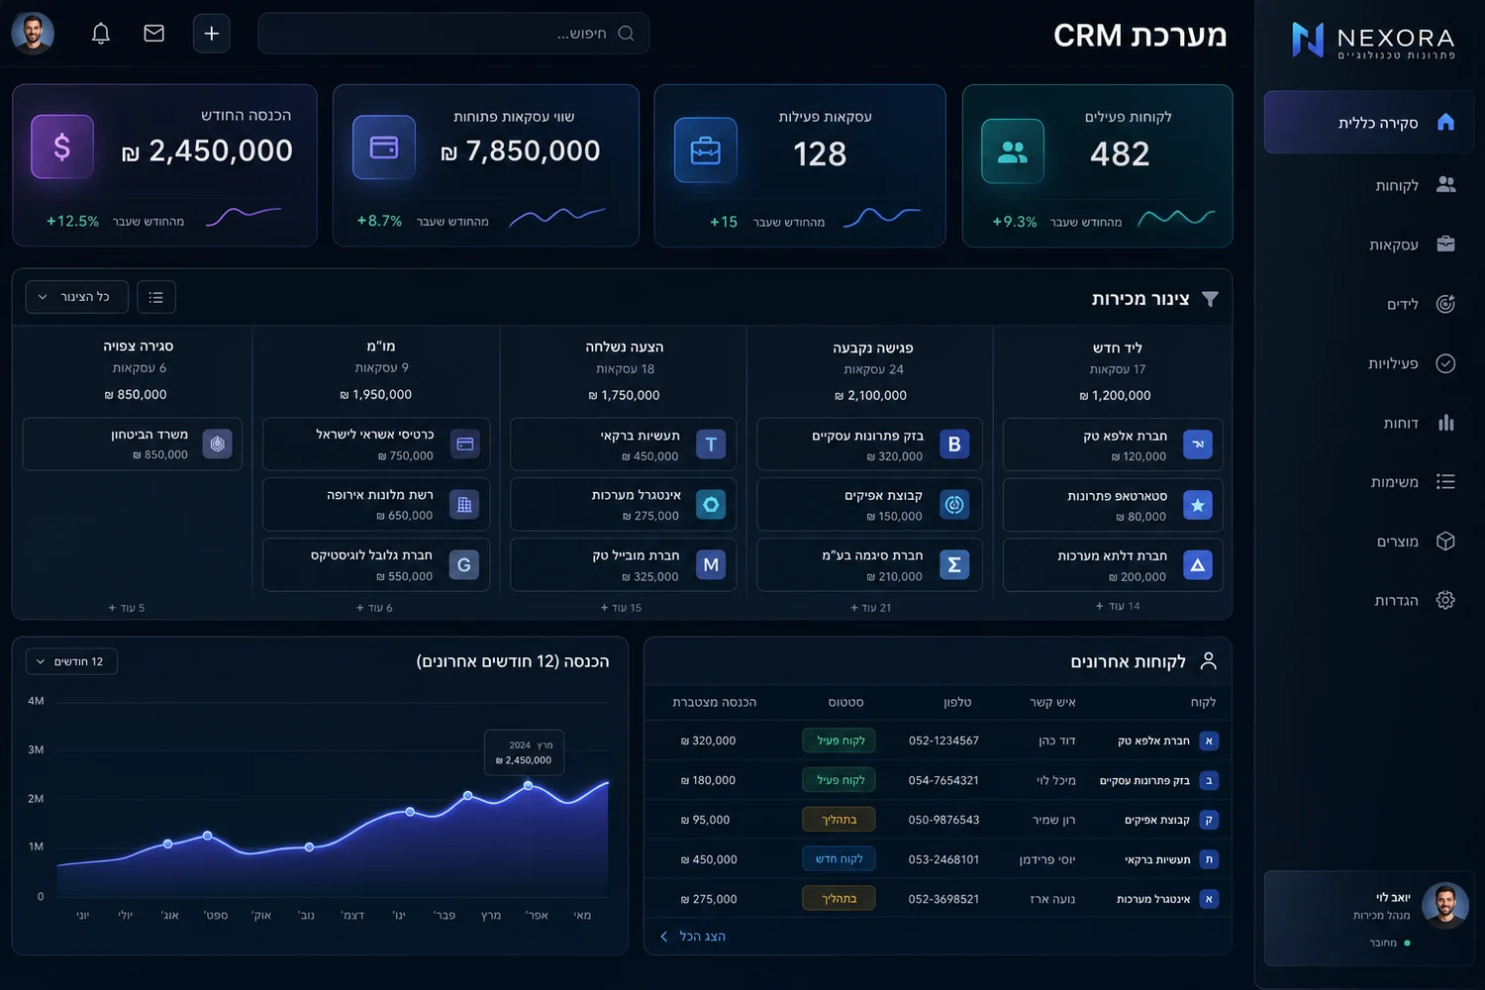Switch pipeline to list view icon

coord(155,297)
